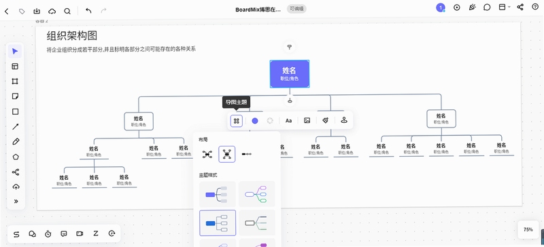Select the underline branches theme style thumbnail
544x247 pixels.
click(257, 223)
